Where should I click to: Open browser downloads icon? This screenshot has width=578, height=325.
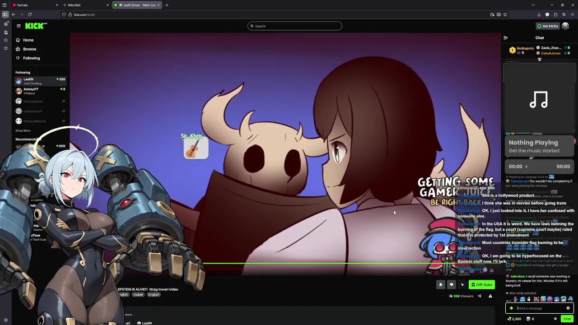(x=539, y=14)
